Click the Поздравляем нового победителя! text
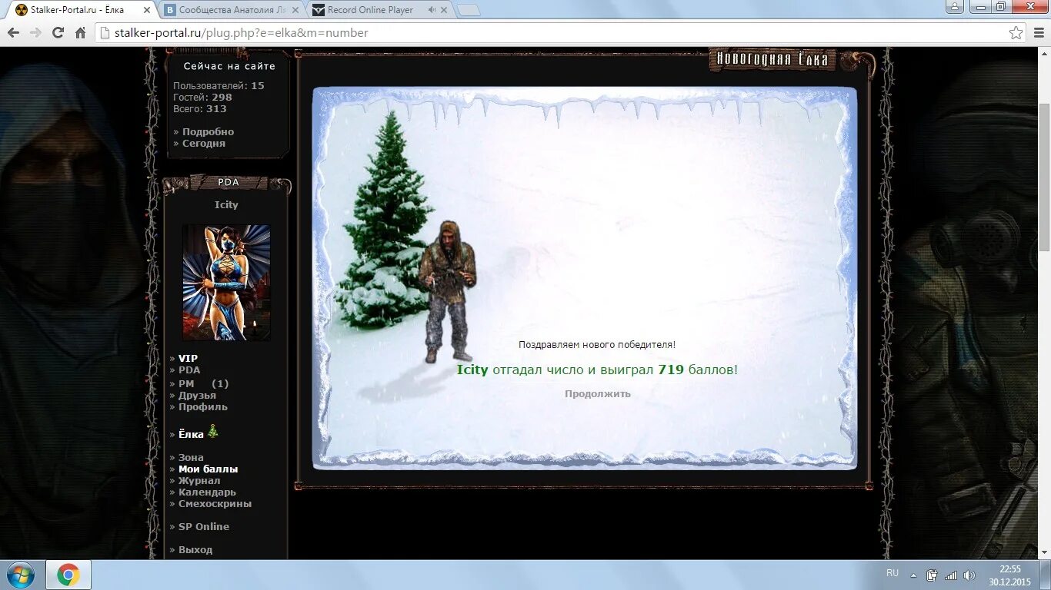Image resolution: width=1051 pixels, height=590 pixels. (x=597, y=345)
